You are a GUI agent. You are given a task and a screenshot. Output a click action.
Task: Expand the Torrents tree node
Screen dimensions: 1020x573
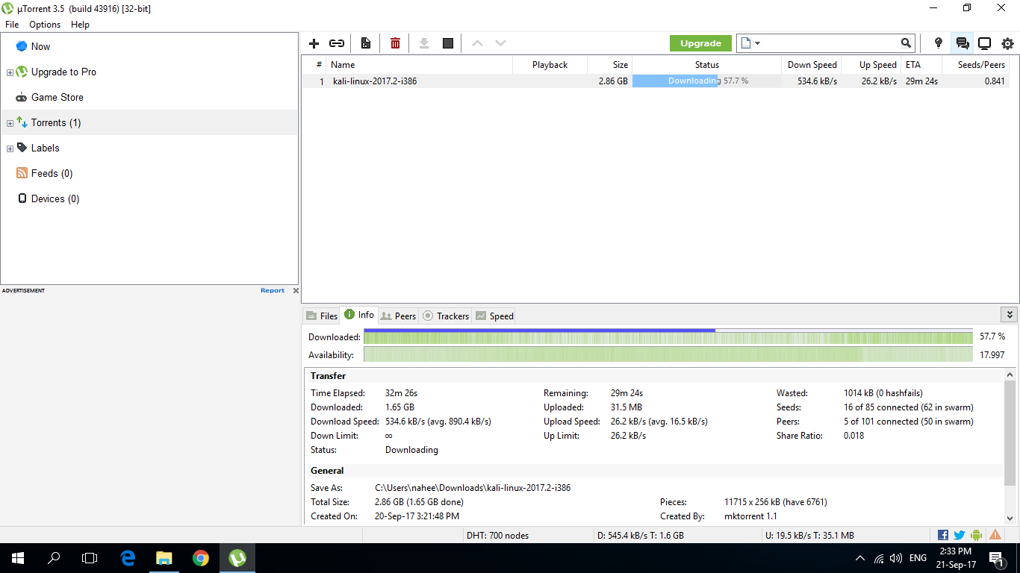point(10,123)
